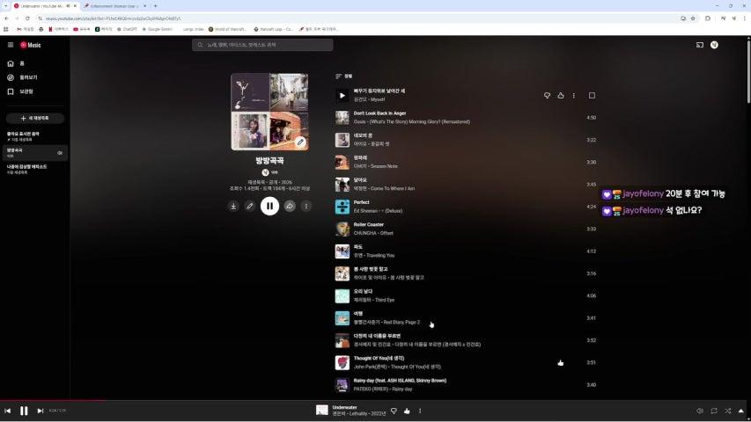751x422 pixels.
Task: Go to previous track in player bar
Action: pos(8,411)
